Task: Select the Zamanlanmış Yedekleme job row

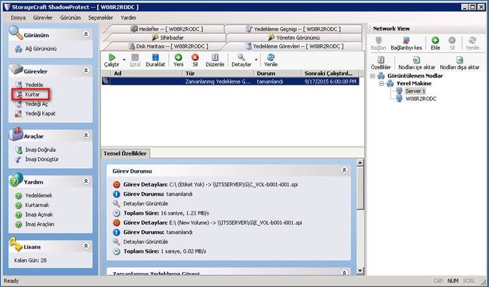Action: click(230, 81)
